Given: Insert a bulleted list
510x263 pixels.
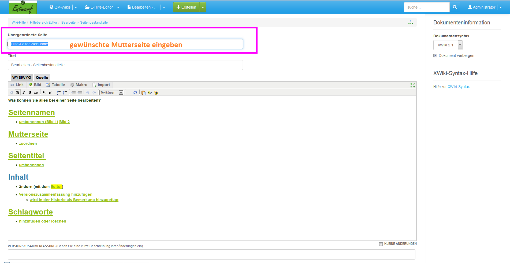Looking at the screenshot, I should 59,93.
